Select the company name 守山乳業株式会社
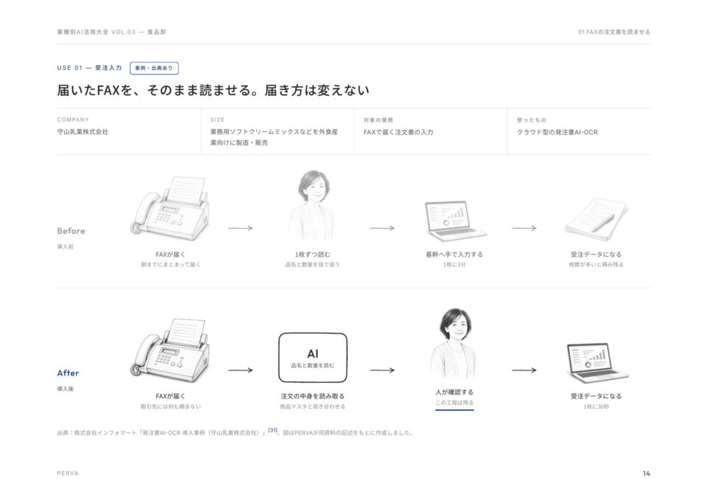708x501 pixels. click(x=83, y=132)
